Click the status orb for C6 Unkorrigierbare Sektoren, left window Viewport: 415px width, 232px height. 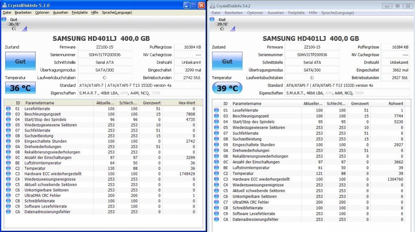click(x=8, y=190)
